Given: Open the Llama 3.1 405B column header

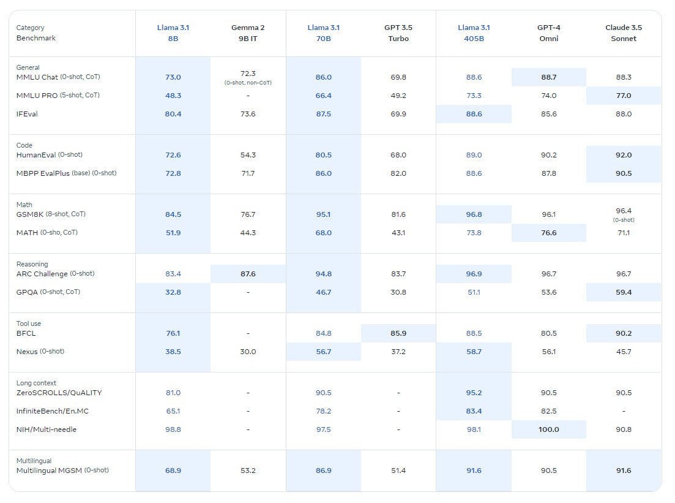Looking at the screenshot, I should coord(474,33).
